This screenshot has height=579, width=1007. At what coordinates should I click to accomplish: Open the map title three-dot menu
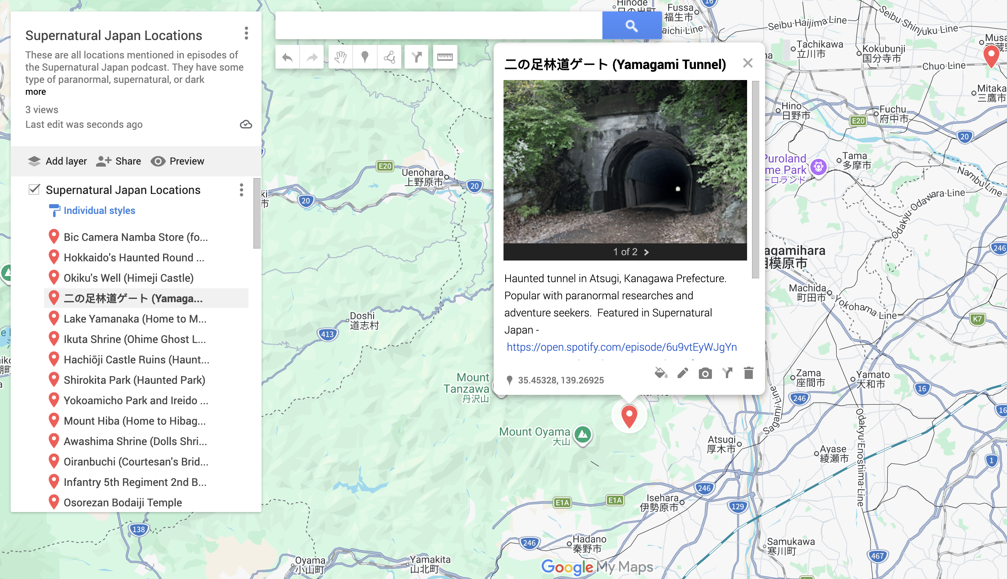click(x=246, y=33)
